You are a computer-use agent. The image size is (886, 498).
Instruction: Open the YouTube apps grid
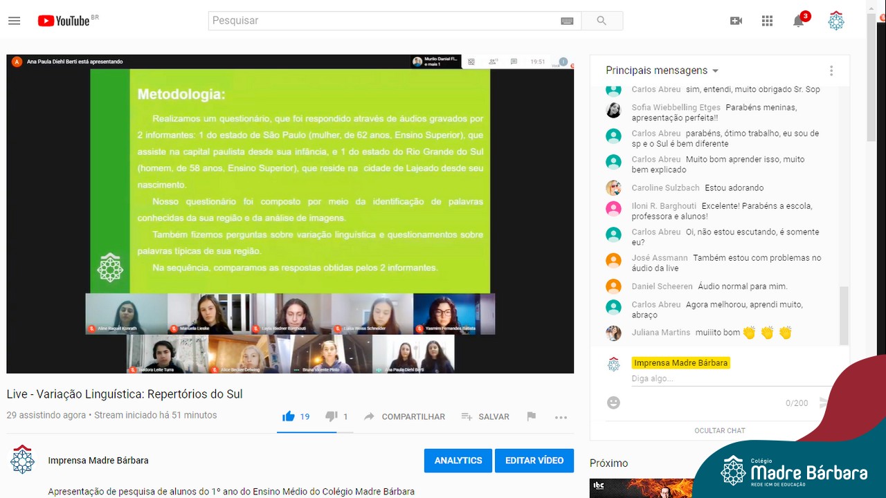point(767,21)
